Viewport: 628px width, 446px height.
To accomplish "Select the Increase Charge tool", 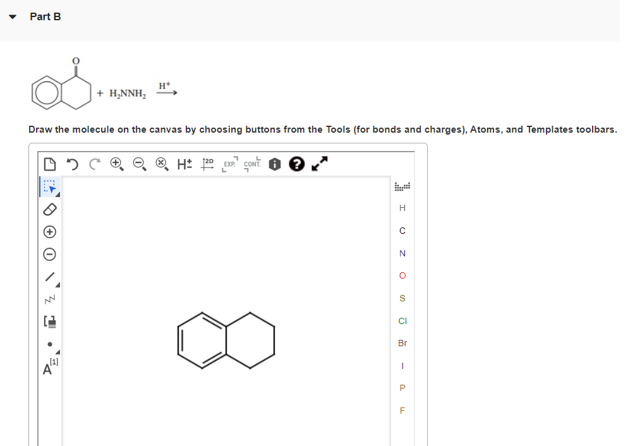I will coord(49,232).
